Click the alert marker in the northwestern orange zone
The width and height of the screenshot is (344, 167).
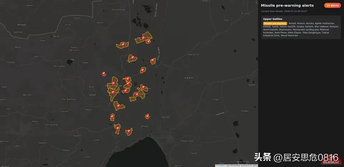(x=123, y=45)
